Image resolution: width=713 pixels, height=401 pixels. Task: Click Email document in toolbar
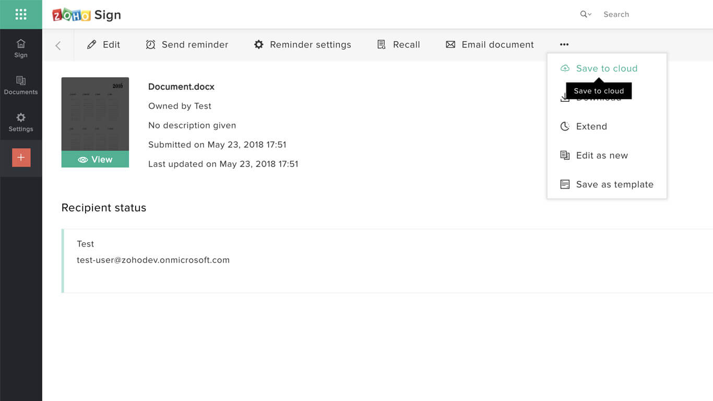pyautogui.click(x=490, y=45)
